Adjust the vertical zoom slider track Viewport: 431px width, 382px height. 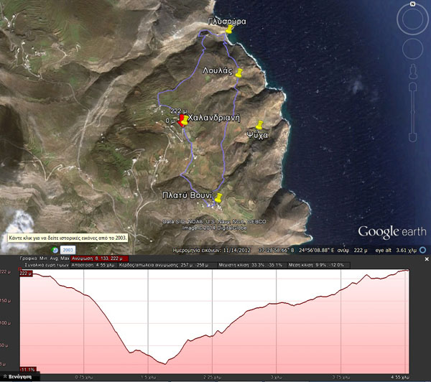(413, 112)
